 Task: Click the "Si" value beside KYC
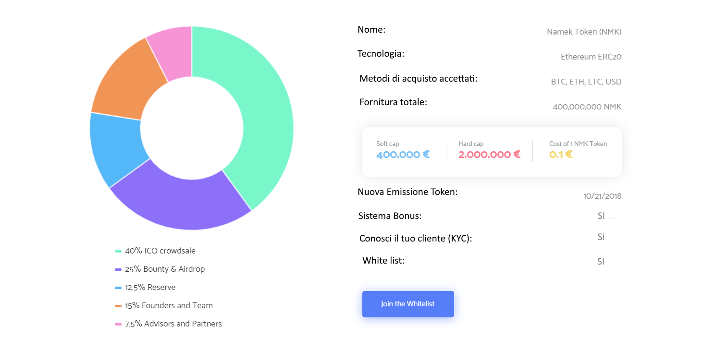coord(601,237)
